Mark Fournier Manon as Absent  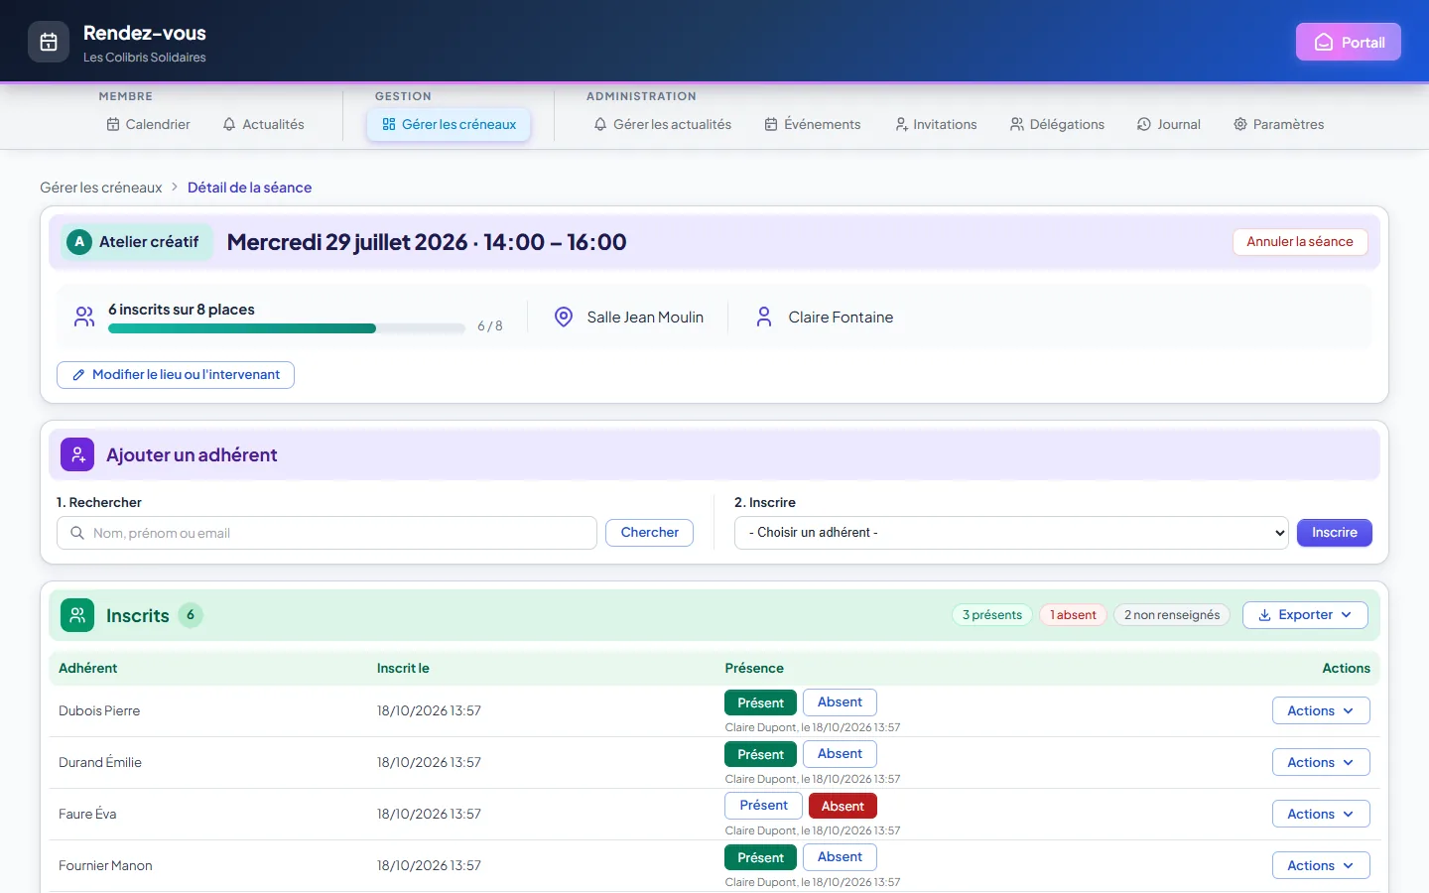coord(840,857)
